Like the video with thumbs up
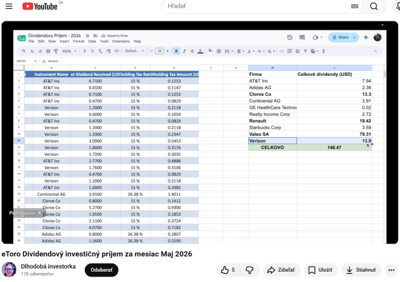Screen dimensions: 400x282 228,270
